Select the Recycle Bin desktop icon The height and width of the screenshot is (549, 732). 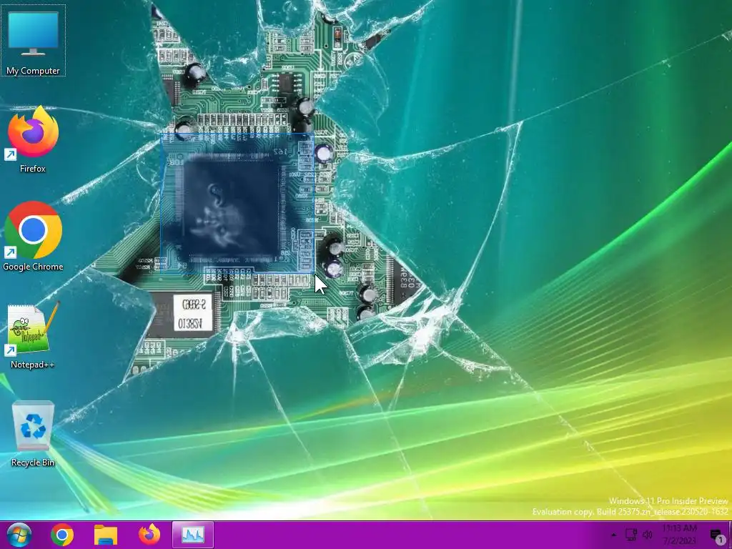click(33, 433)
